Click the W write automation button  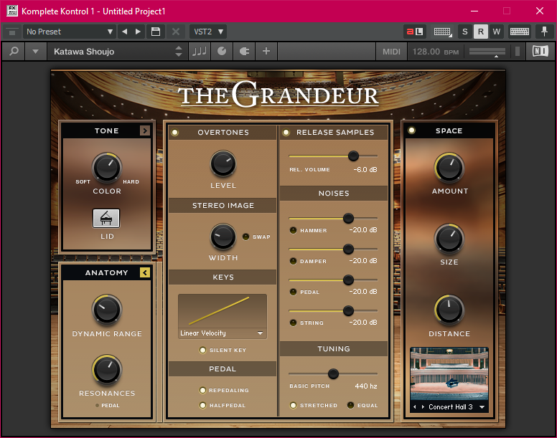[496, 32]
